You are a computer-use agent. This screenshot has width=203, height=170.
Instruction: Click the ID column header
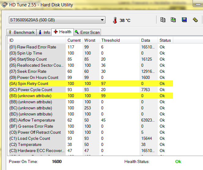pos(36,41)
